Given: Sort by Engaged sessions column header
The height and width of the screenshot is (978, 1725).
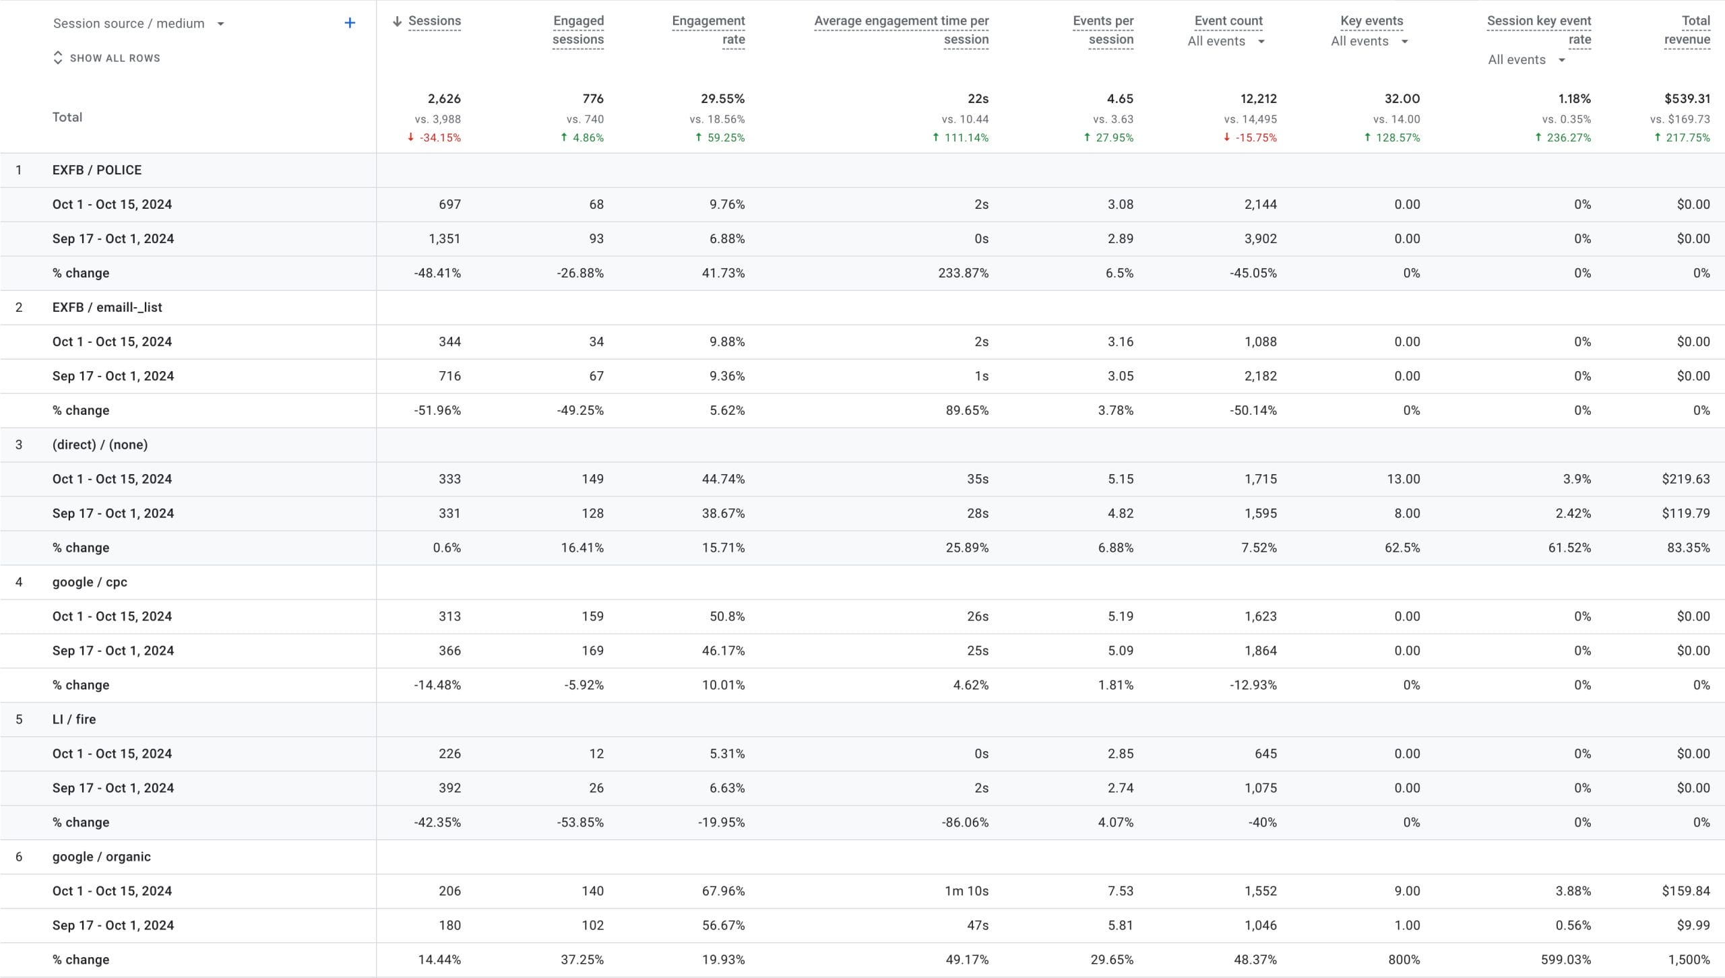Looking at the screenshot, I should [x=577, y=30].
